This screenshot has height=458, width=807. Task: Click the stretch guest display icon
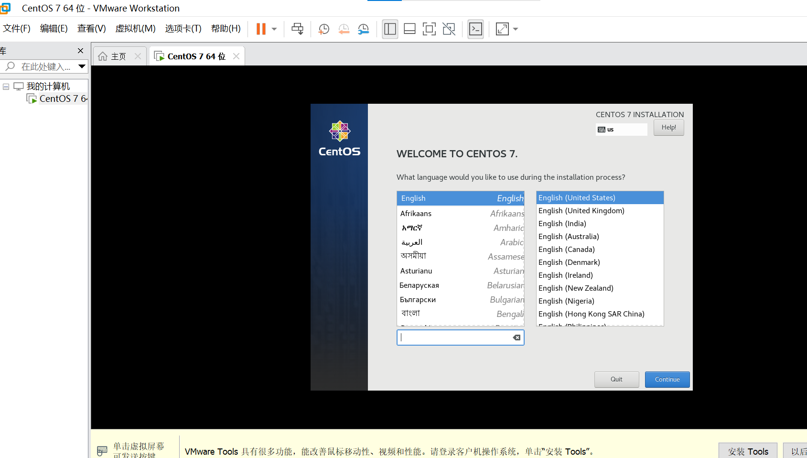[x=502, y=29]
